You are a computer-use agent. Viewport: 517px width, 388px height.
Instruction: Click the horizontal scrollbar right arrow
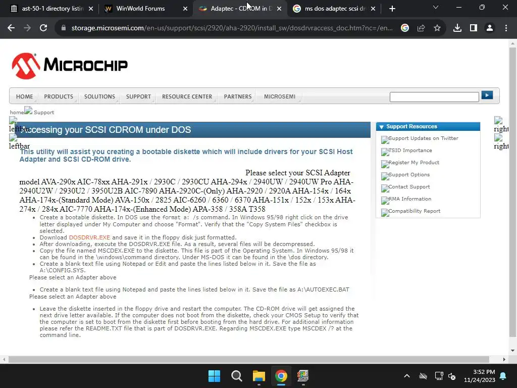504,359
